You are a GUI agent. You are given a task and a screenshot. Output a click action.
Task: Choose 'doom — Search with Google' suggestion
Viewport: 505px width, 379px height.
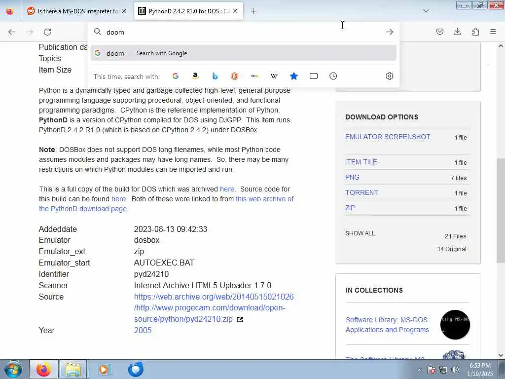coord(243,53)
